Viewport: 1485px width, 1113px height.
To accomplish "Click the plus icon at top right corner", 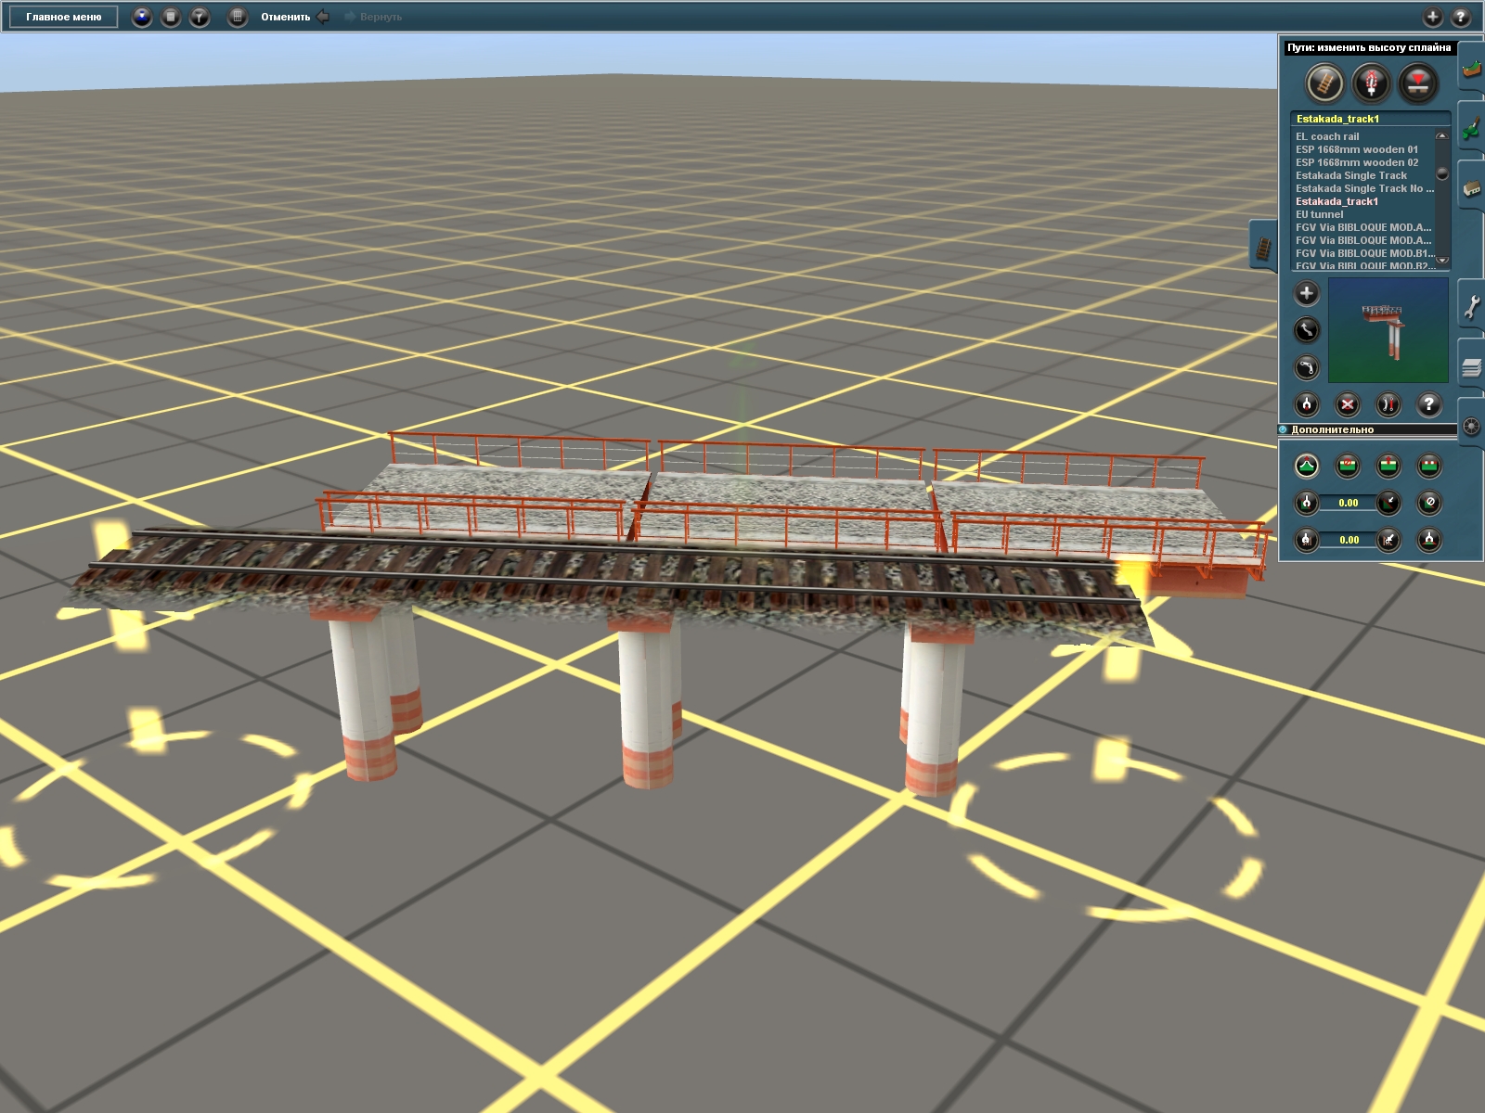I will [x=1432, y=17].
